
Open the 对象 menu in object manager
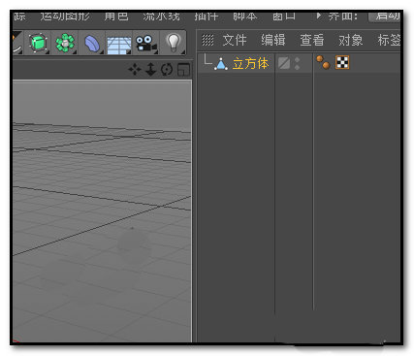click(351, 40)
